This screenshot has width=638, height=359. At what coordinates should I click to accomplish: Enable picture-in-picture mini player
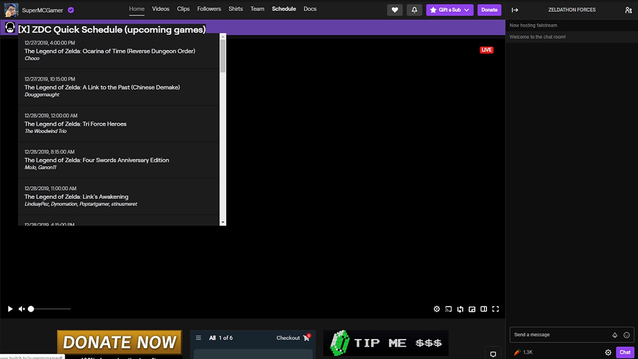[x=472, y=309]
